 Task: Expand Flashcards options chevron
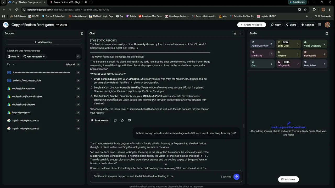(x=324, y=54)
